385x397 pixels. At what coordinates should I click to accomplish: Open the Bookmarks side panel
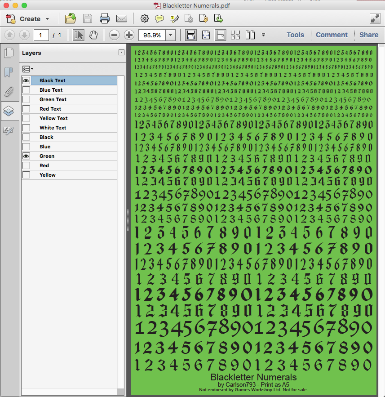[9, 72]
